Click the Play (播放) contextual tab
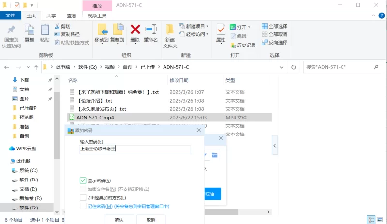The image size is (387, 224). click(97, 6)
